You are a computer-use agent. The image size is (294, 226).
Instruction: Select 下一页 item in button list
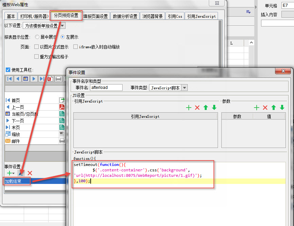32,121
